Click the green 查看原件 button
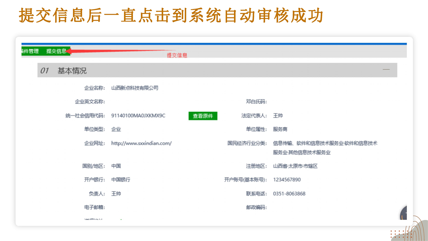This screenshot has height=241, width=428. (x=203, y=116)
